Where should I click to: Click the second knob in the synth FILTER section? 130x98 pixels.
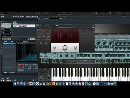tap(104, 43)
